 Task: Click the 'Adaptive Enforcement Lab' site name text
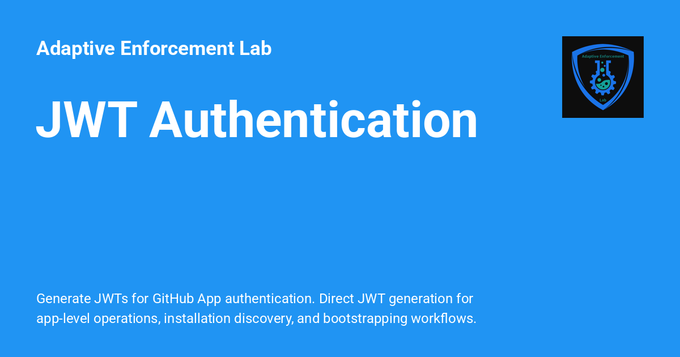[x=154, y=49]
